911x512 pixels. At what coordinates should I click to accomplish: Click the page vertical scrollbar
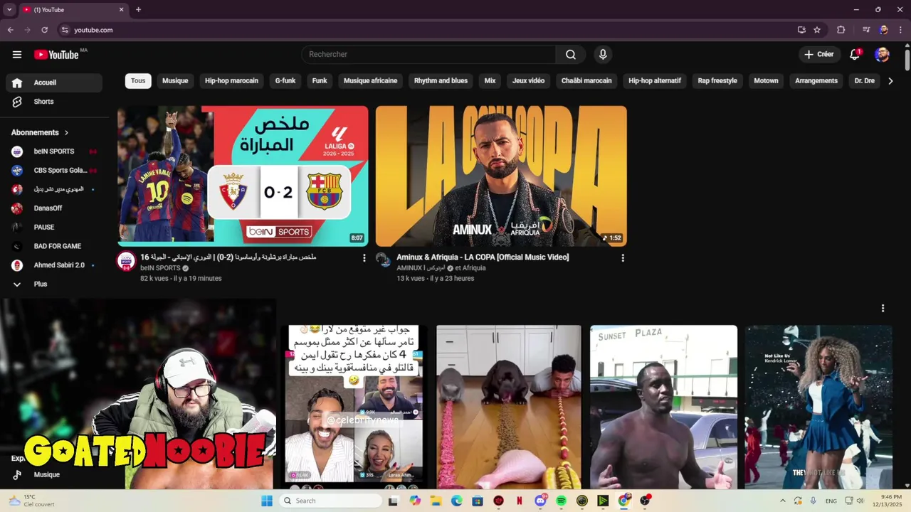point(907,60)
